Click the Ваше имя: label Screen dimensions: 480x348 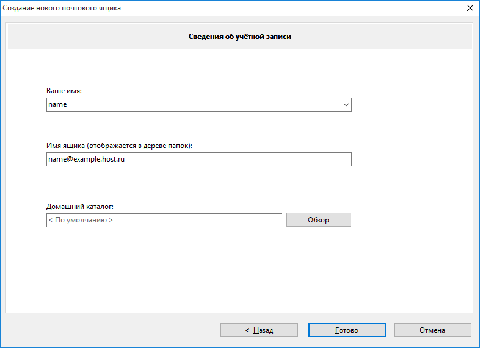point(64,91)
